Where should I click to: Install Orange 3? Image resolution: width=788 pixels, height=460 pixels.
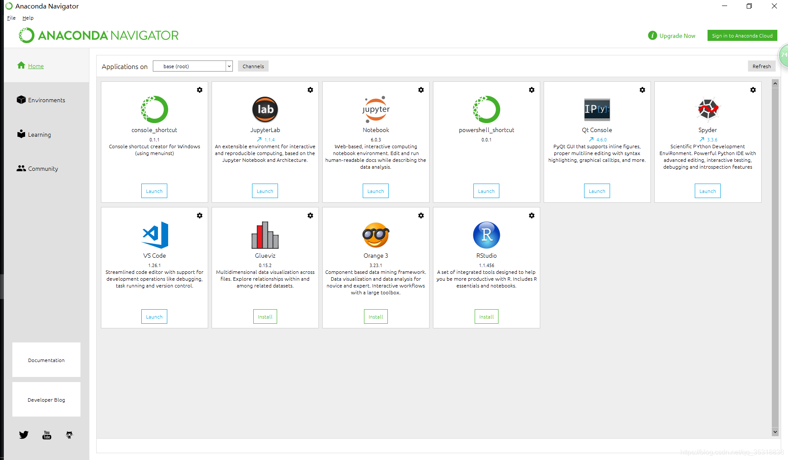point(376,317)
